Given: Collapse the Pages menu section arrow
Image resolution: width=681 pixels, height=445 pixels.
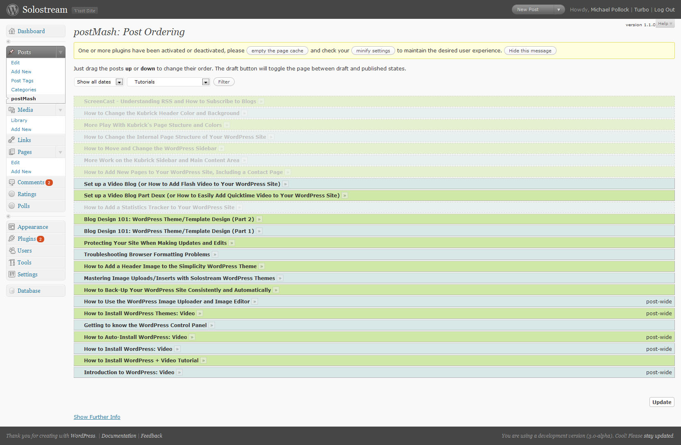Looking at the screenshot, I should 61,152.
